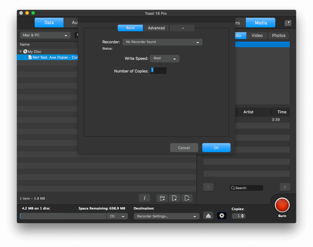This screenshot has height=247, width=313.
Task: Open the Recorder dropdown
Action: [x=162, y=42]
